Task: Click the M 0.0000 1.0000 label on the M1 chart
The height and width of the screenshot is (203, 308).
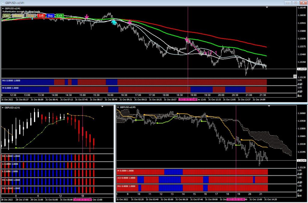Action: coord(11,88)
